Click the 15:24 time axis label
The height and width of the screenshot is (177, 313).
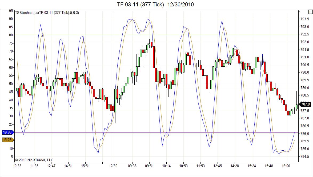252,166
